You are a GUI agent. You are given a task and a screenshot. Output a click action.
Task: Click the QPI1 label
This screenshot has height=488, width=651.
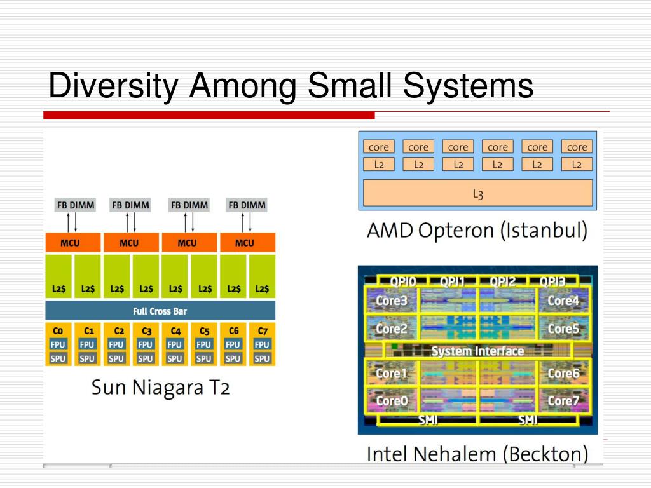pos(452,281)
